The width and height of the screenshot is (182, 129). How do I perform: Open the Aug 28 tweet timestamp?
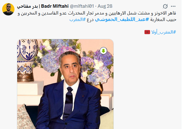(x=105, y=6)
